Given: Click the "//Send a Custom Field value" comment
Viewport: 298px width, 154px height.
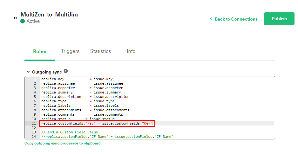Looking at the screenshot, I should [x=70, y=132].
